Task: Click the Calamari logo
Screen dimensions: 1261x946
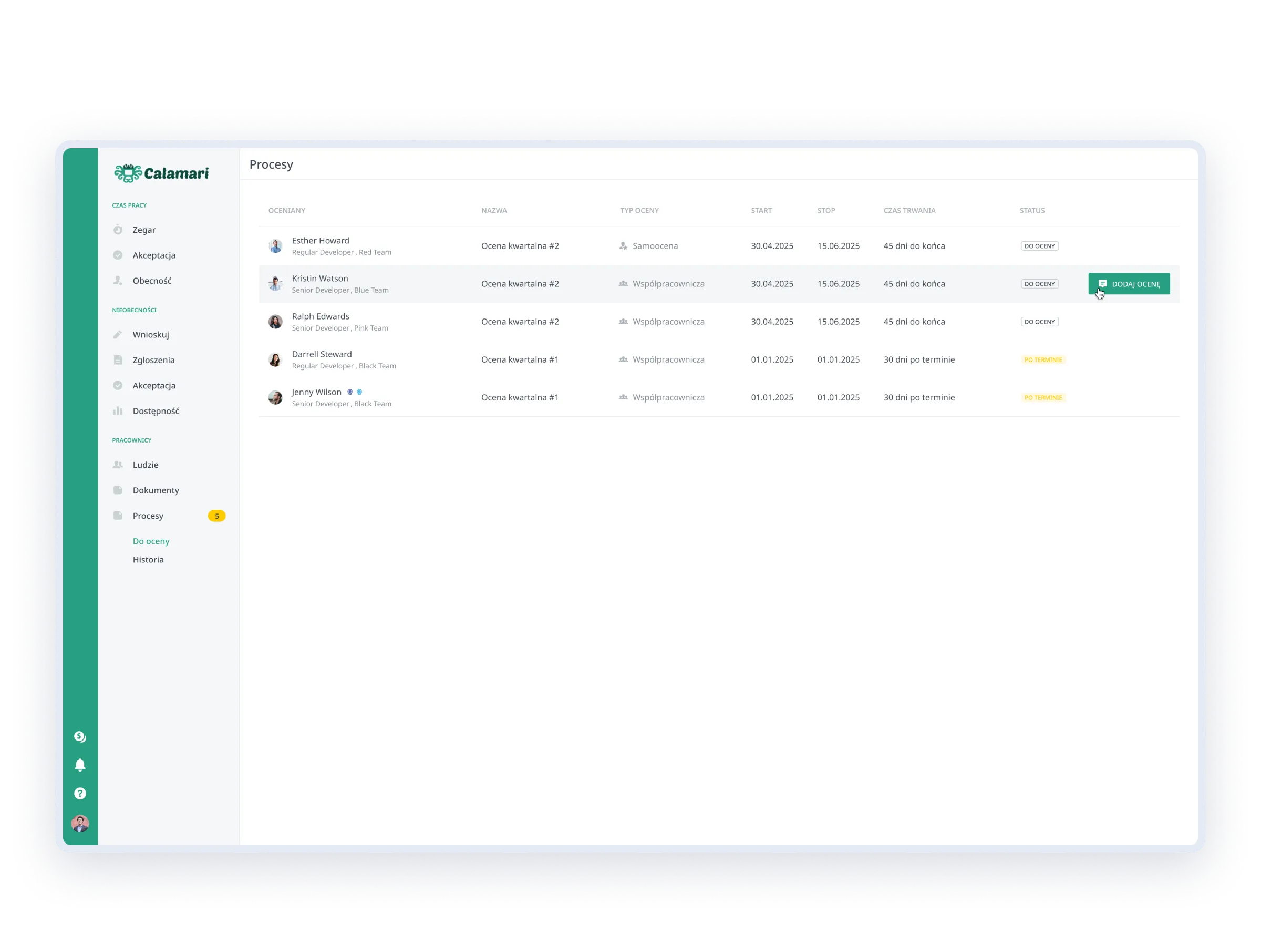Action: [x=161, y=173]
